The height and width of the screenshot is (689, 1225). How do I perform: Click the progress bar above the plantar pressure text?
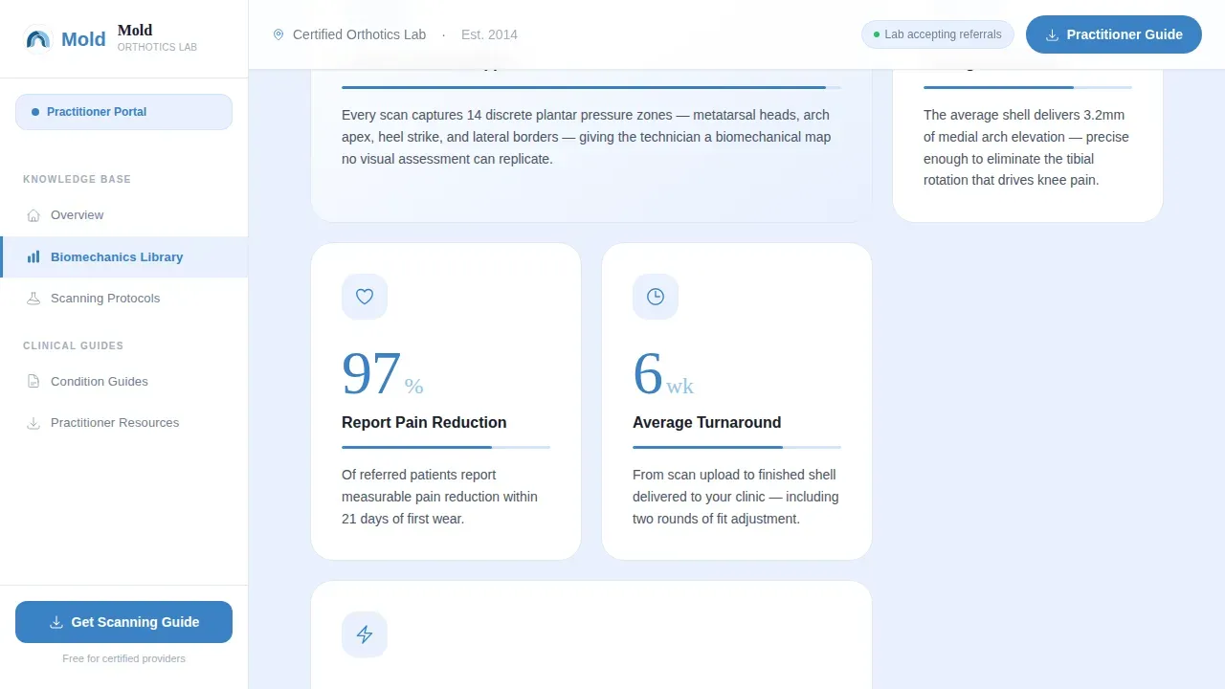click(x=591, y=87)
